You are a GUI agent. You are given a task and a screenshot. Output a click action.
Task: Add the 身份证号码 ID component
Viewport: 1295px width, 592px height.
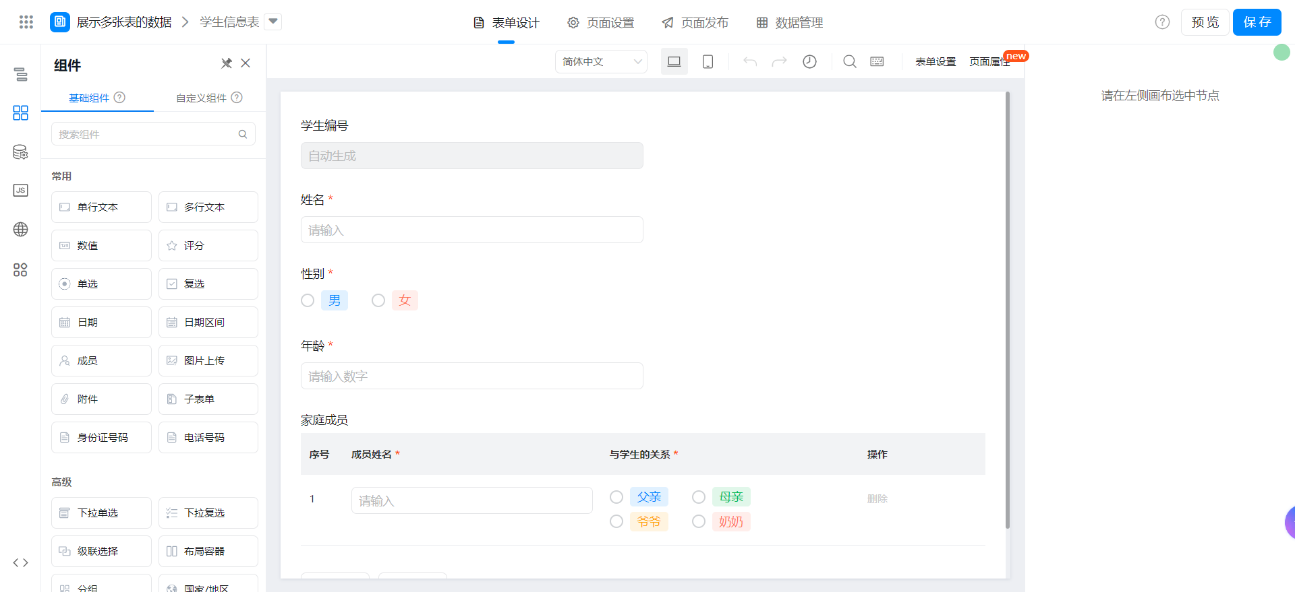coord(101,437)
